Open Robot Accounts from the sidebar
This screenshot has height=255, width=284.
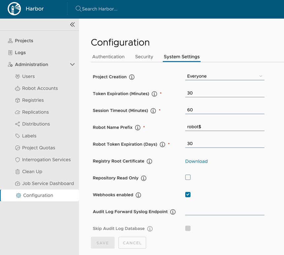[40, 88]
